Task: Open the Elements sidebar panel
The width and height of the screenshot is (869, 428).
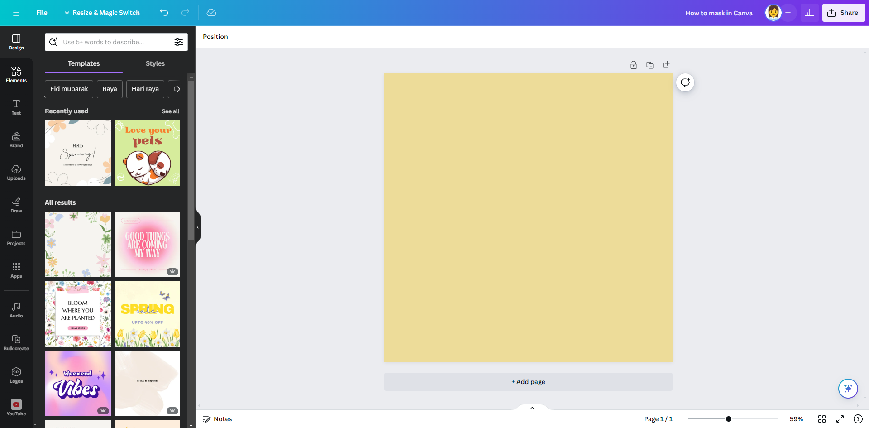Action: (x=16, y=75)
